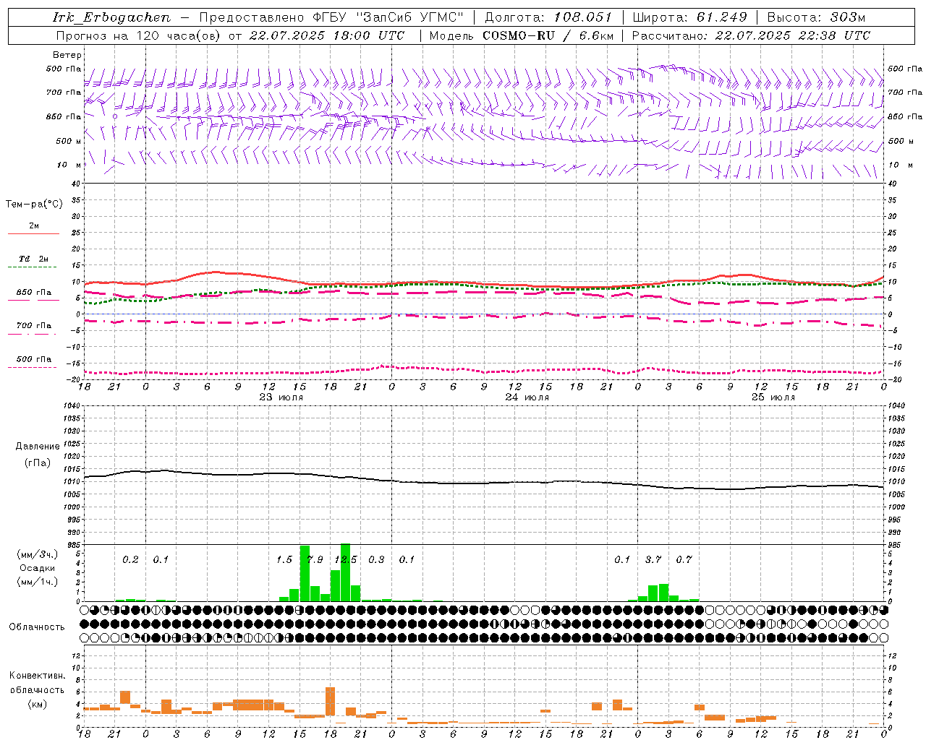
Task: Click the black pressure curve line
Action: pos(485,483)
